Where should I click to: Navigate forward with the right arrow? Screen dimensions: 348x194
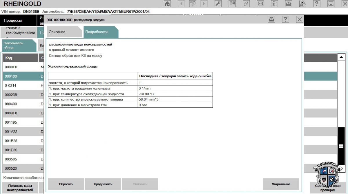[x=204, y=4]
